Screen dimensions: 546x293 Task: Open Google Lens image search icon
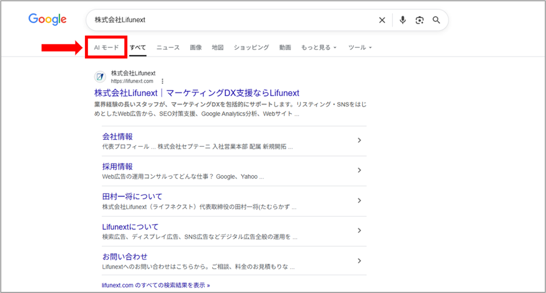coord(419,20)
